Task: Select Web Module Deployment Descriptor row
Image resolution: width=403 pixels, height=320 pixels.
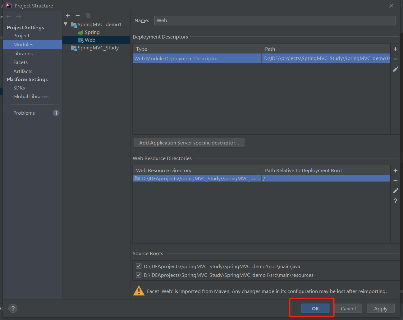Action: (197, 58)
